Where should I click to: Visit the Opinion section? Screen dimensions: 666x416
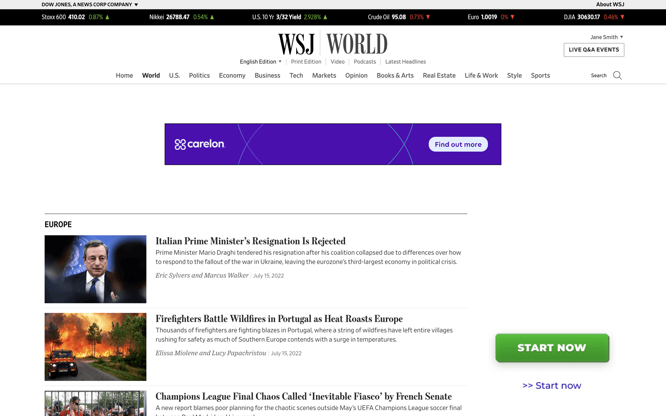coord(356,76)
